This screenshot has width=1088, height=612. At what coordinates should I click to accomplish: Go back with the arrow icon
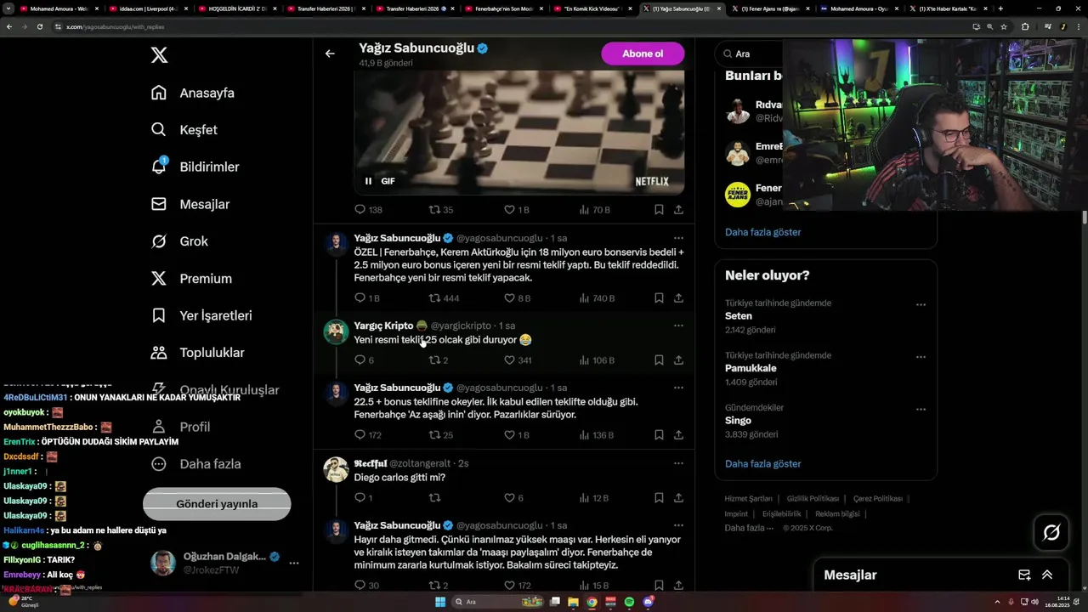click(330, 54)
